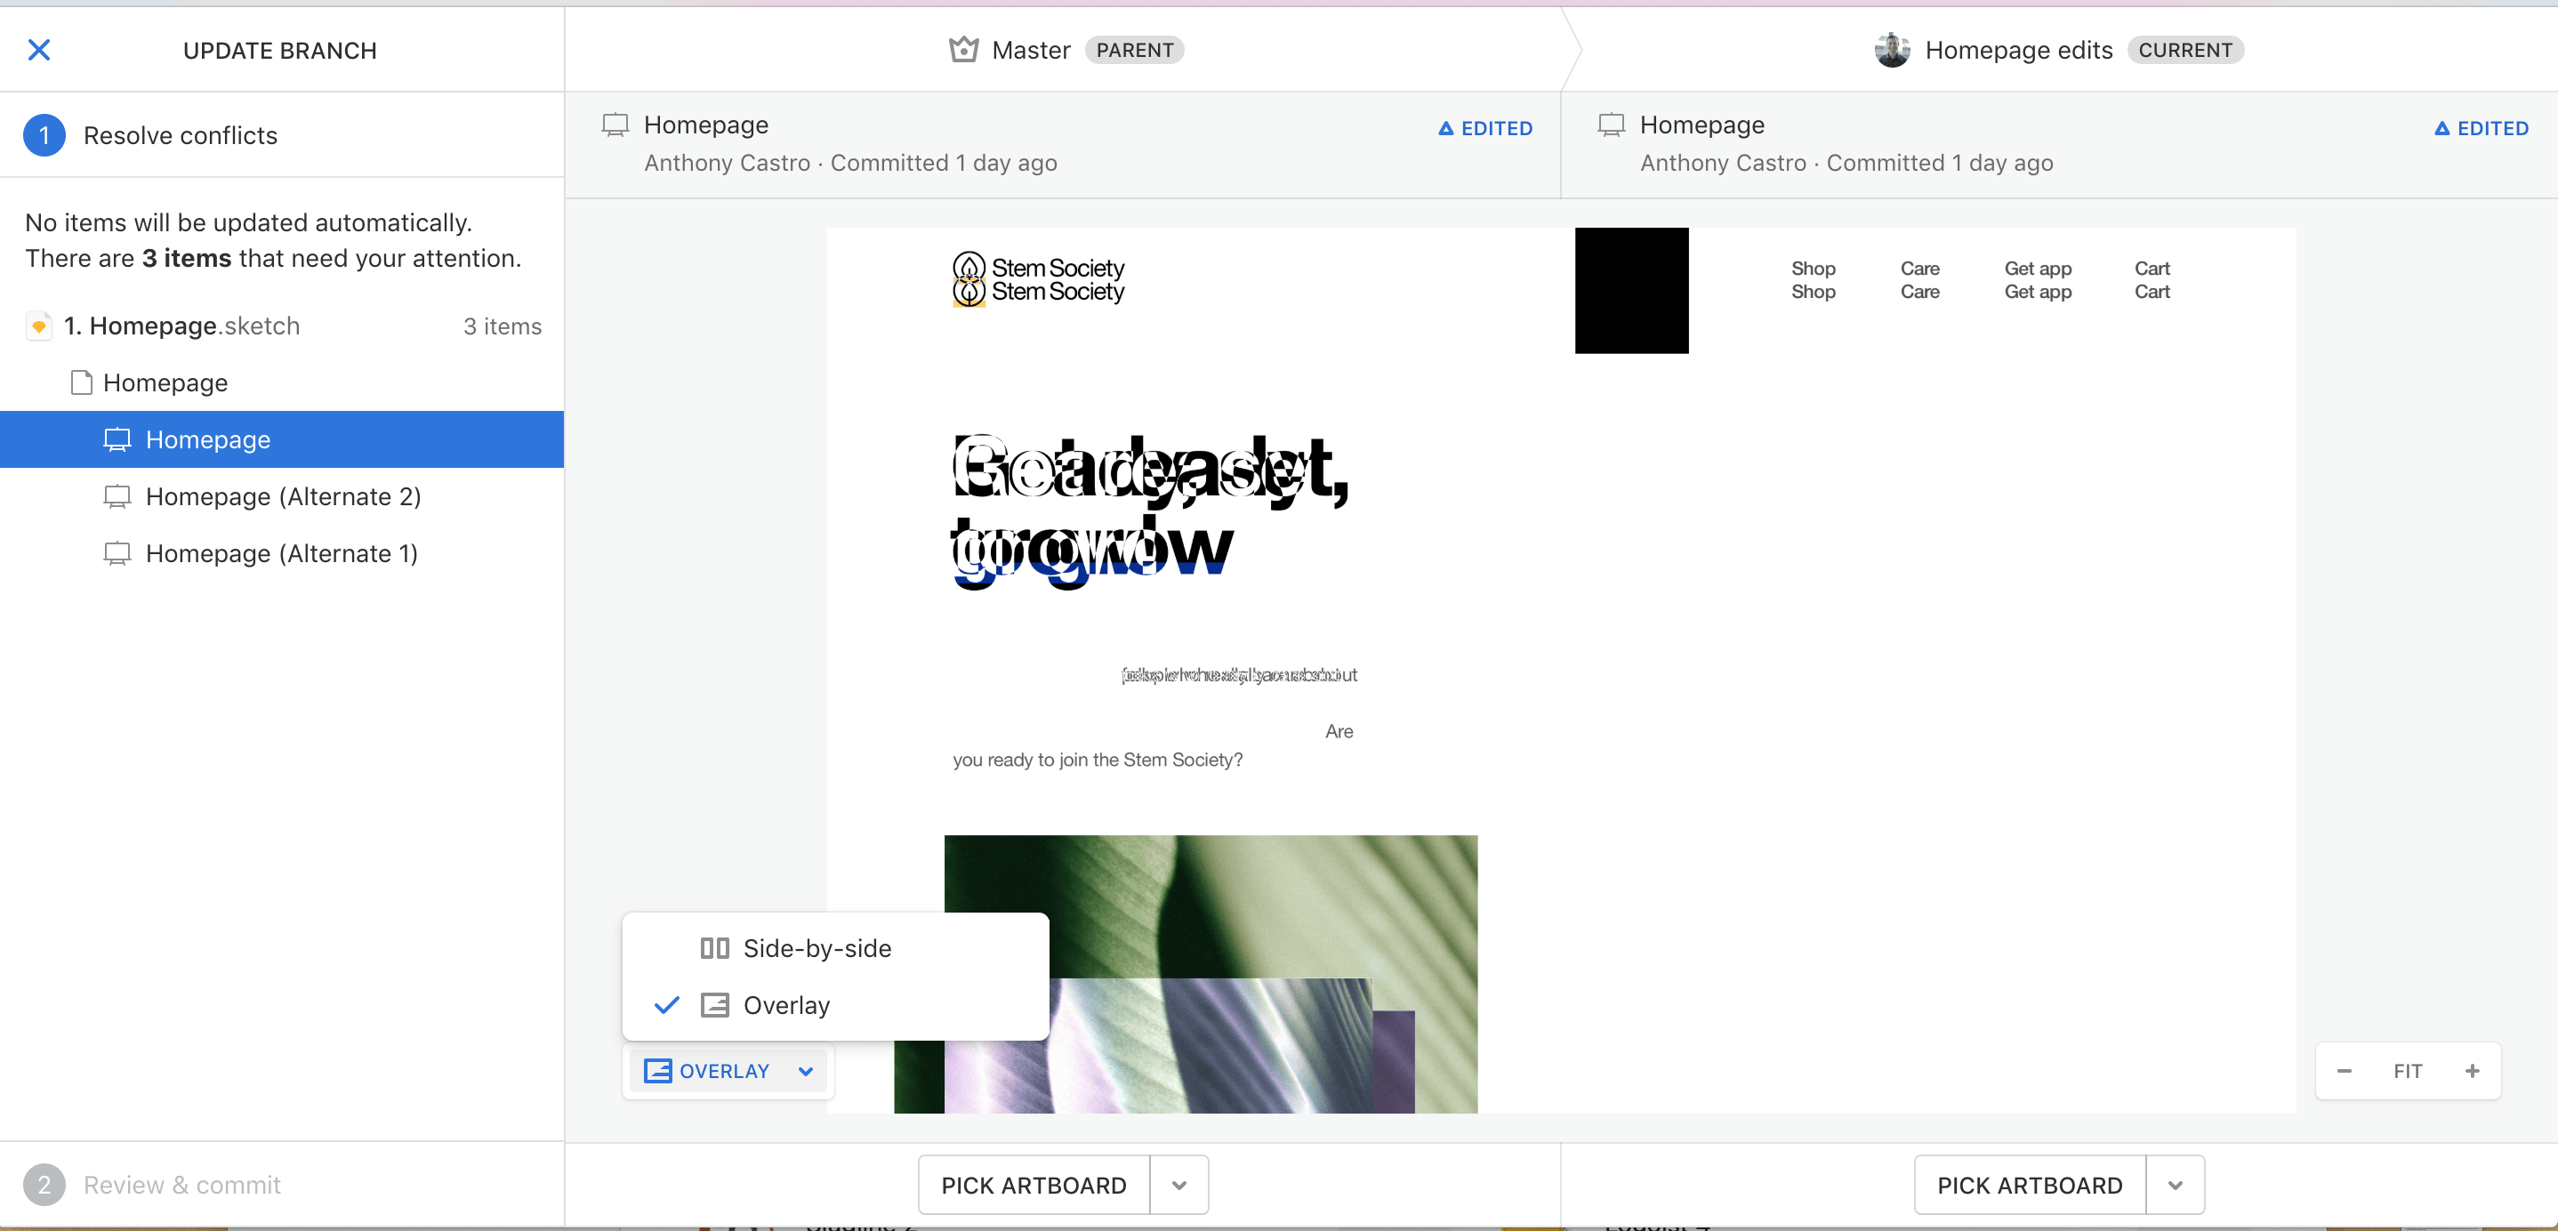This screenshot has height=1231, width=2558.
Task: Choose Overlay mode in the popup menu
Action: click(785, 1006)
